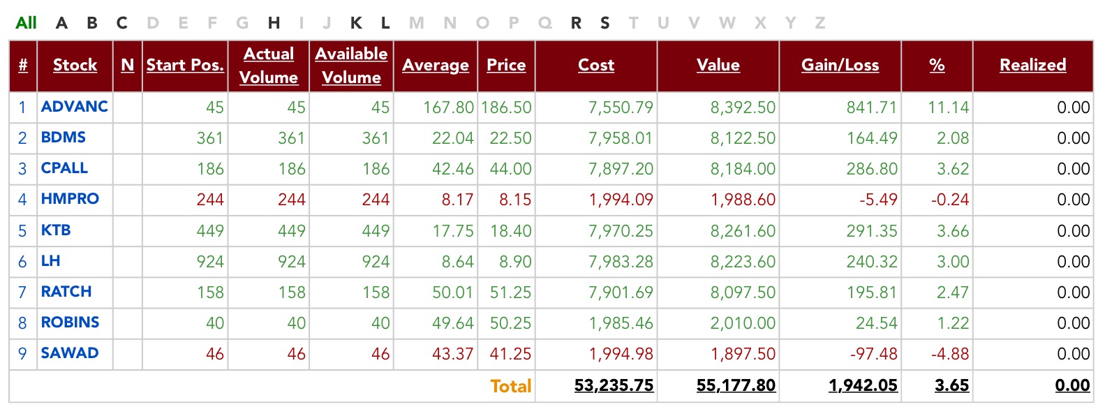Sort by Value column header
The image size is (1105, 407).
(718, 65)
